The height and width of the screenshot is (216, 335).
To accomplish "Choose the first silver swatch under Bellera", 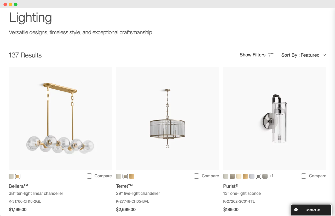I will tap(11, 176).
